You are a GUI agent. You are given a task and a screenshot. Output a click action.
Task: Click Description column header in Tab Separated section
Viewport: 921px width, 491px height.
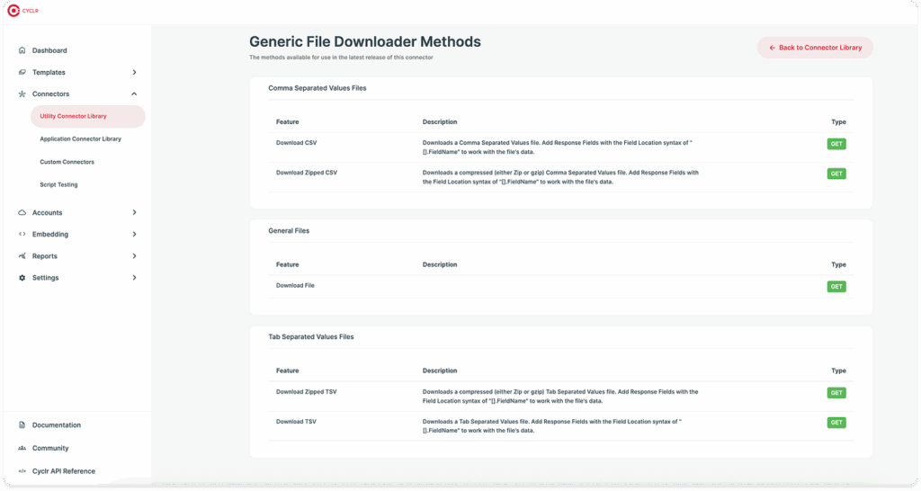point(439,371)
